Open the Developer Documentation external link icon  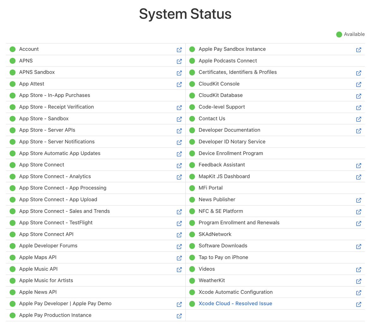click(x=358, y=131)
